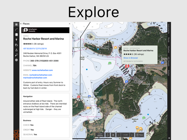Open the ship's wheel settings icon

16,60
